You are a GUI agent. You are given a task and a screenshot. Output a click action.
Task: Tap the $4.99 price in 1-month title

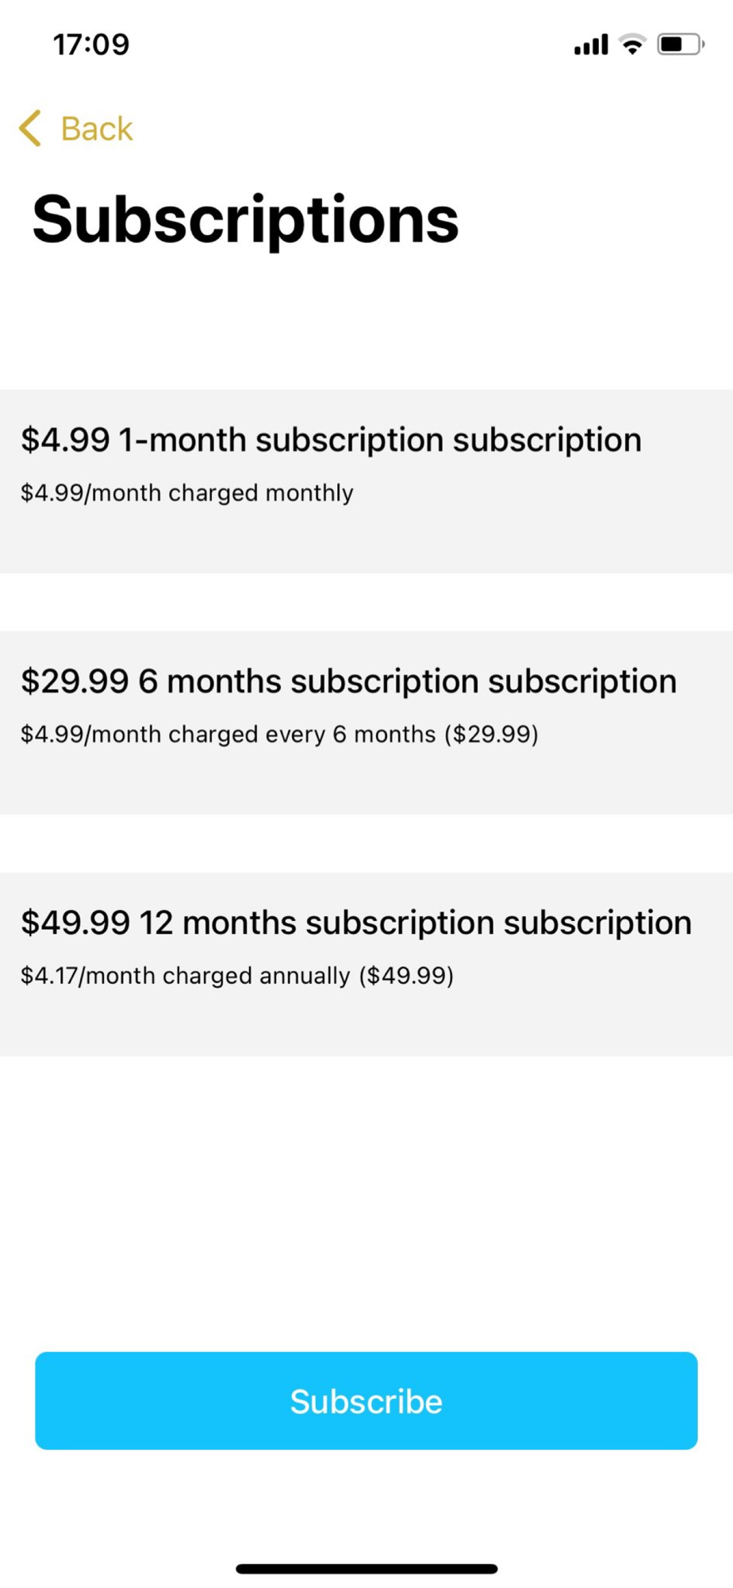[x=65, y=440]
